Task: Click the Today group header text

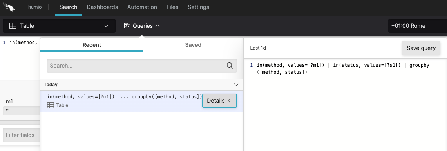Action: [x=51, y=85]
